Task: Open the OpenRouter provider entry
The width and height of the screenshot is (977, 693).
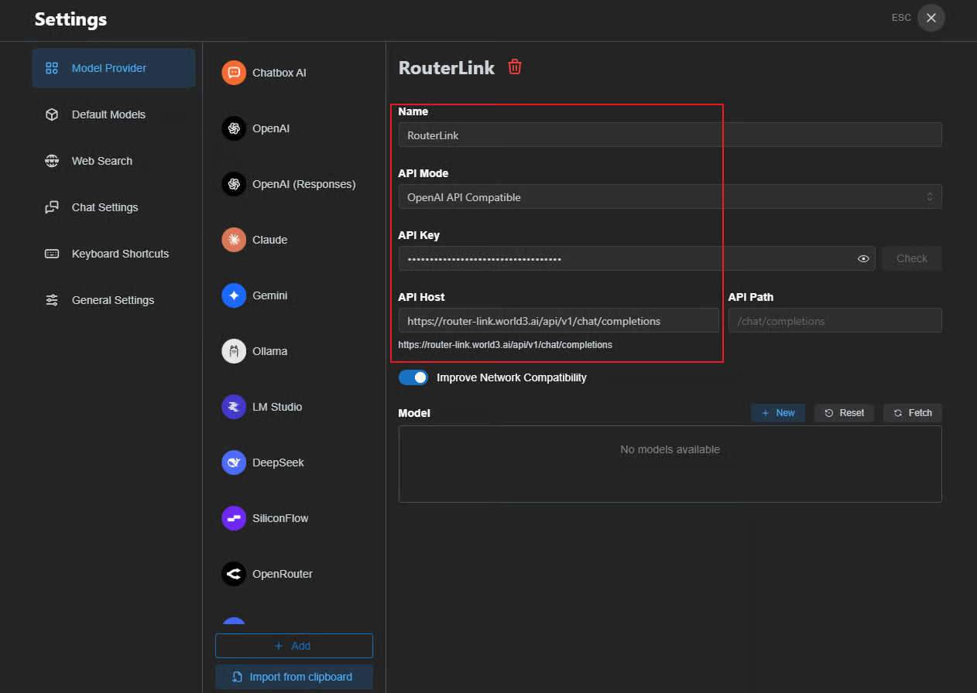Action: click(x=282, y=574)
